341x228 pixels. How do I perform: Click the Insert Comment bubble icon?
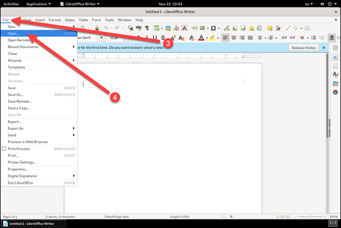270,28
